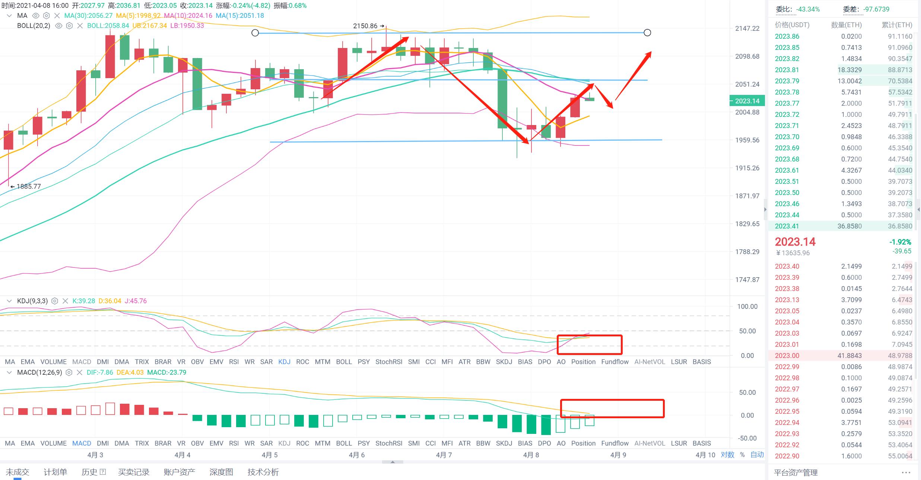921x480 pixels.
Task: Select RSI in the KDJ panel indicator row
Action: pyautogui.click(x=234, y=362)
